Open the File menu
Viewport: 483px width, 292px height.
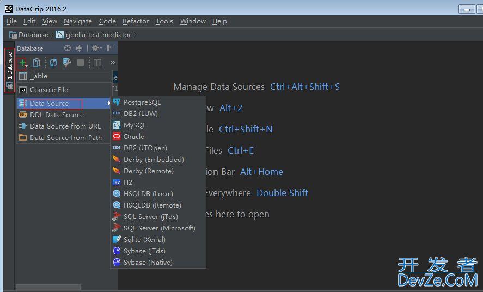point(11,21)
